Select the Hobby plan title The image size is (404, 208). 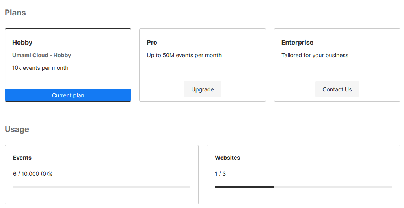click(22, 43)
